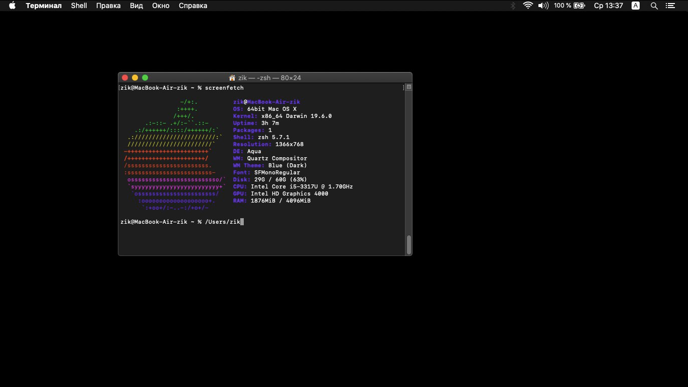688x387 pixels.
Task: Click the Uptime: 3h 7m line
Action: pos(256,123)
